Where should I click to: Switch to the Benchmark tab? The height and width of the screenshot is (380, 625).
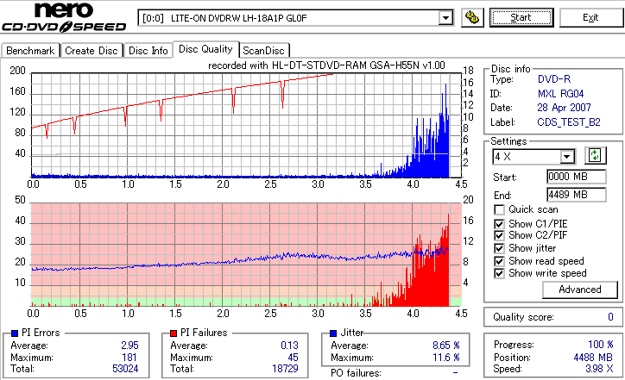30,51
